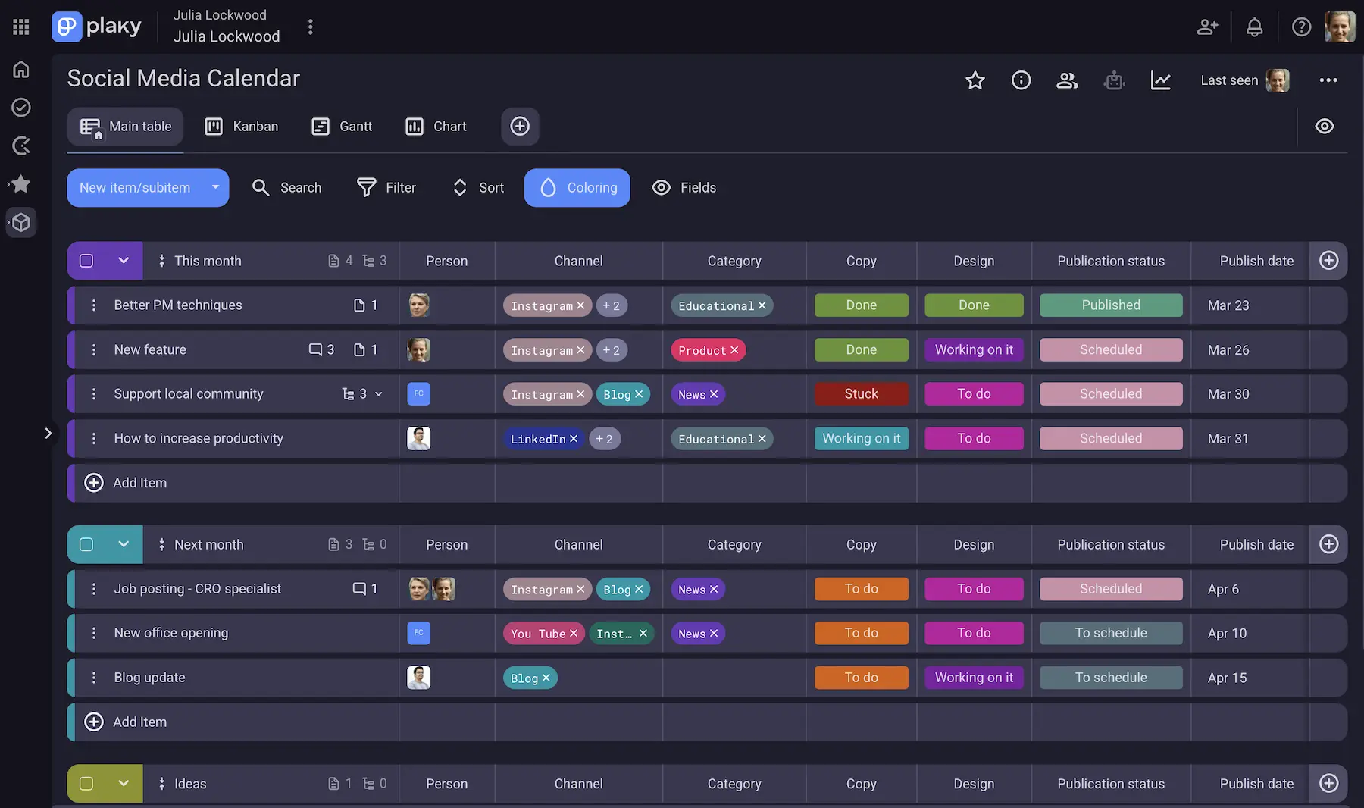The height and width of the screenshot is (808, 1364).
Task: Open board info via the info icon
Action: (1021, 80)
